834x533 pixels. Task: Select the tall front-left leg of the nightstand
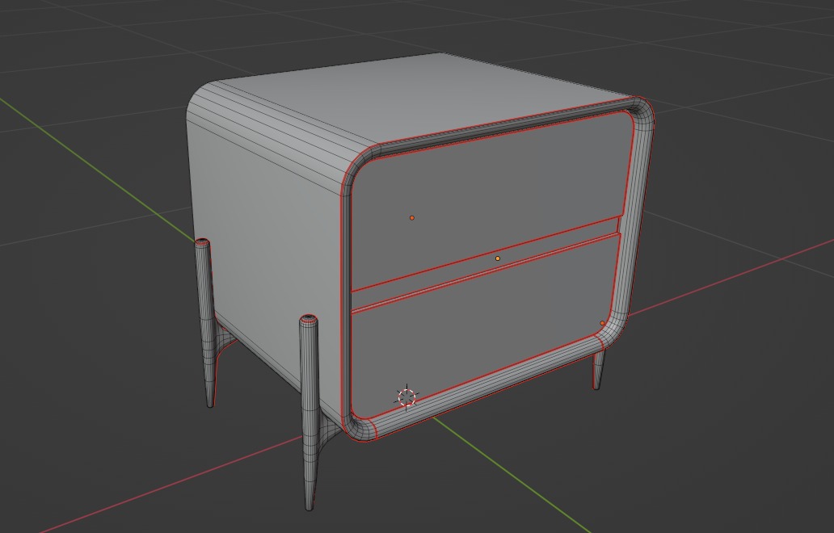coord(310,412)
